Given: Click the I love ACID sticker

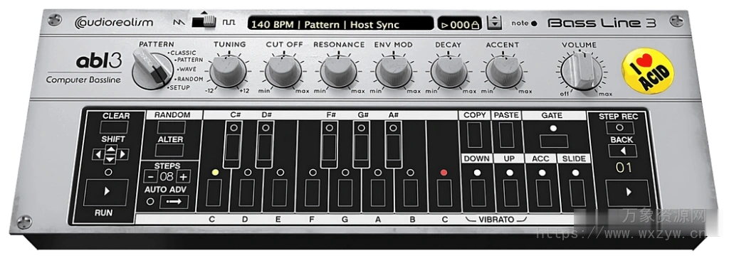Looking at the screenshot, I should pyautogui.click(x=648, y=71).
